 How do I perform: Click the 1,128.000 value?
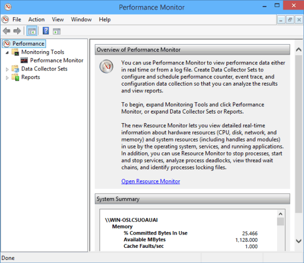pos(246,240)
